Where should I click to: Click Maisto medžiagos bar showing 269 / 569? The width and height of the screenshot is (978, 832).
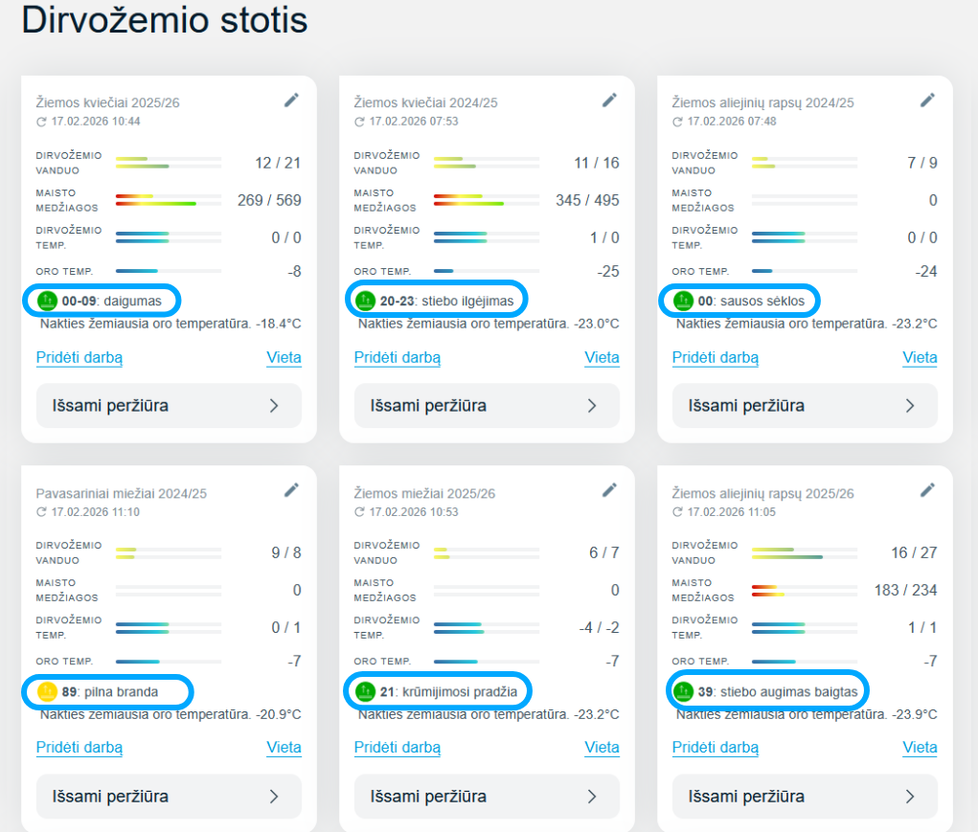click(169, 200)
